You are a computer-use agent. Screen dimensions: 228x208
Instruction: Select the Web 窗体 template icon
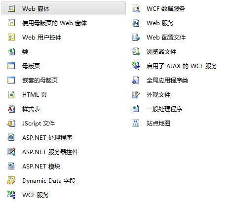tap(11, 8)
